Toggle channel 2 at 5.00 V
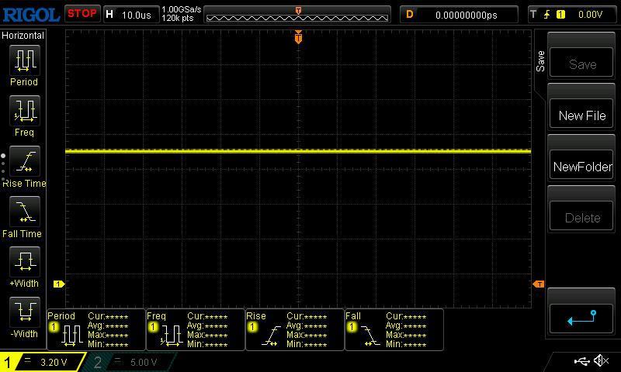Screen dimensions: 621x372 tap(132, 362)
